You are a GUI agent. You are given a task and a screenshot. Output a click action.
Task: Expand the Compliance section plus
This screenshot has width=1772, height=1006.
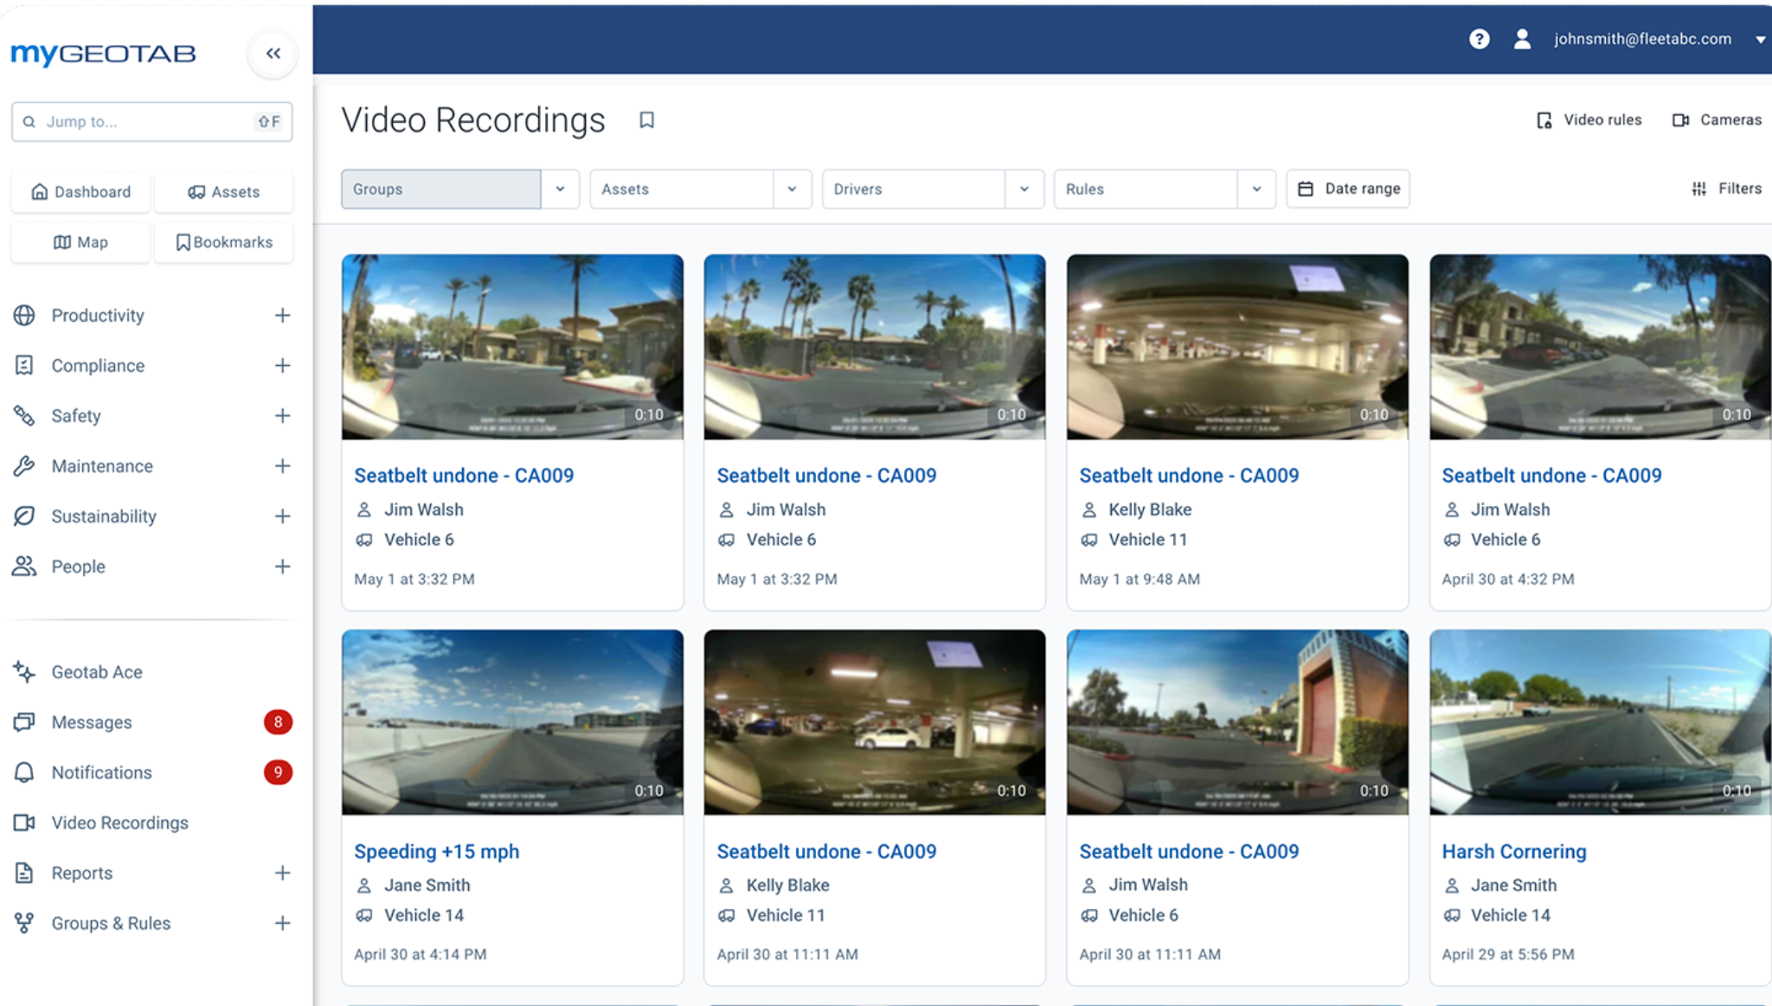tap(282, 366)
